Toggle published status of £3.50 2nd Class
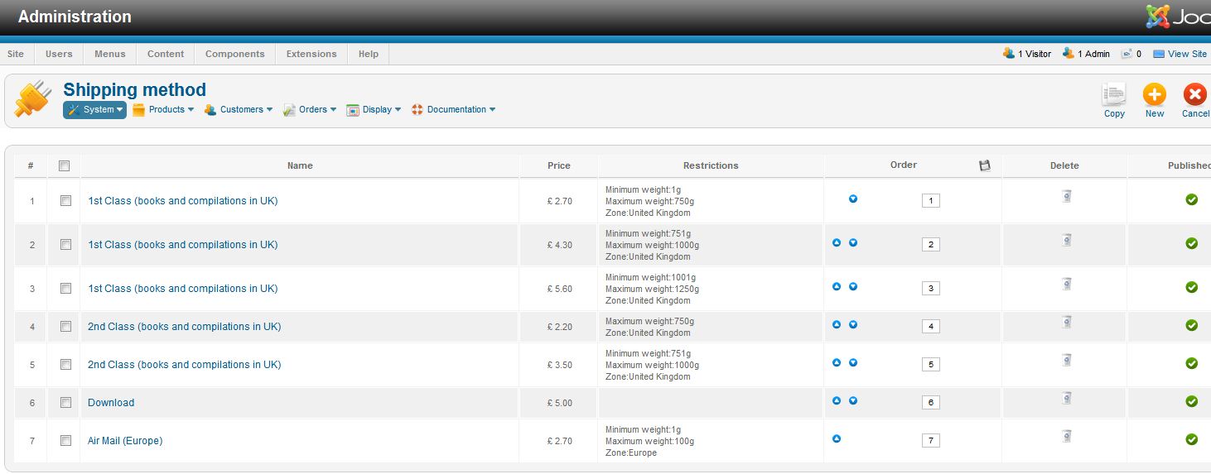Screen dimensions: 1211x474 pyautogui.click(x=1192, y=363)
